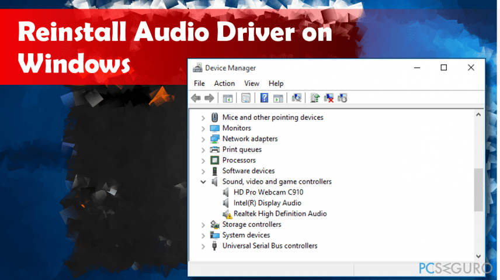Select the Monitors category icon

(214, 129)
